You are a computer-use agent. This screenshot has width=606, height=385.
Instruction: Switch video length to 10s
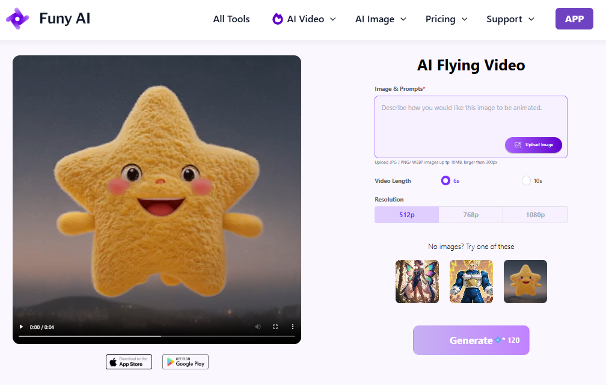(527, 180)
